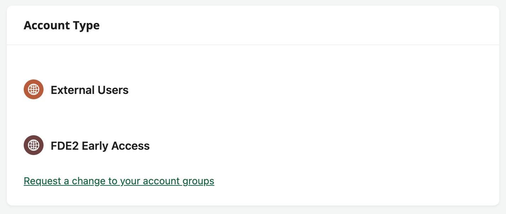Click the orange globe icon beside External Users
Viewport: 506px width, 214px height.
click(x=33, y=89)
